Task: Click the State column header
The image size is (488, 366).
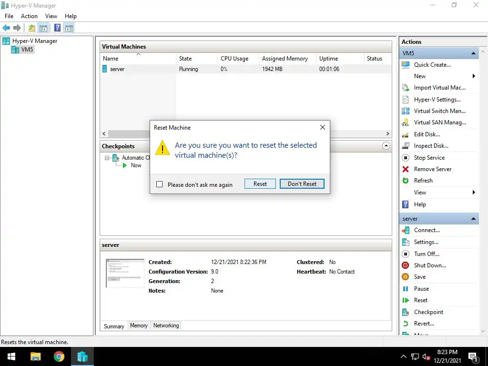Action: pos(197,59)
